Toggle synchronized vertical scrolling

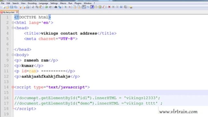74,7
